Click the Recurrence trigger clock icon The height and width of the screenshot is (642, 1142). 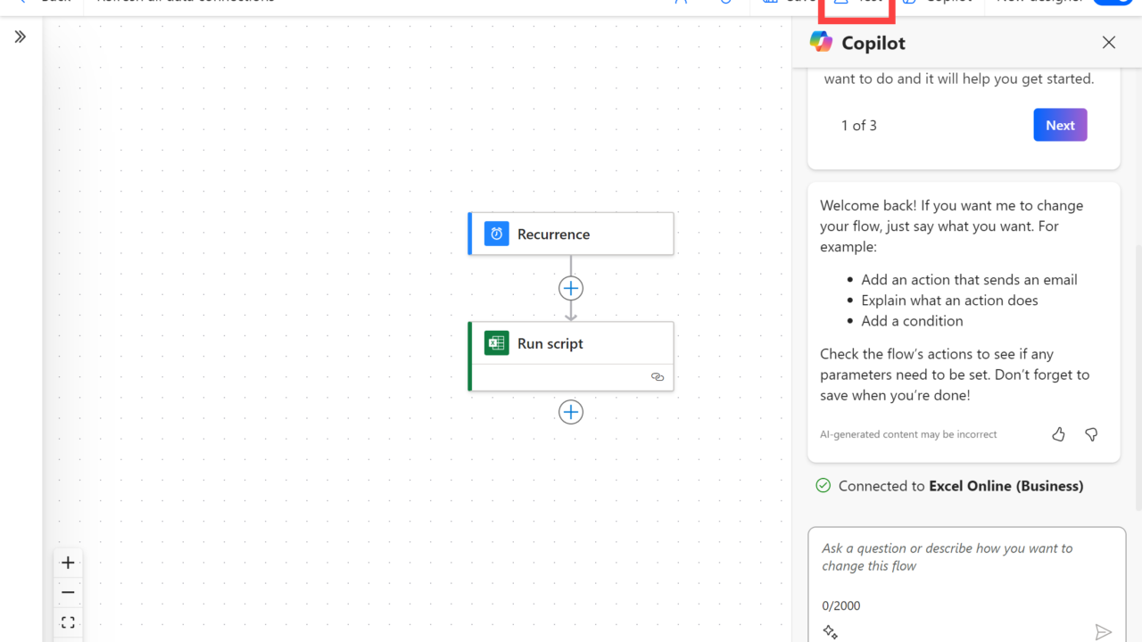coord(496,234)
